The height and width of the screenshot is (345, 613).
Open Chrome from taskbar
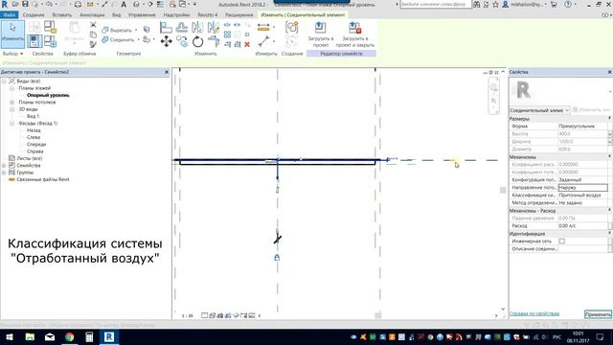tap(70, 336)
